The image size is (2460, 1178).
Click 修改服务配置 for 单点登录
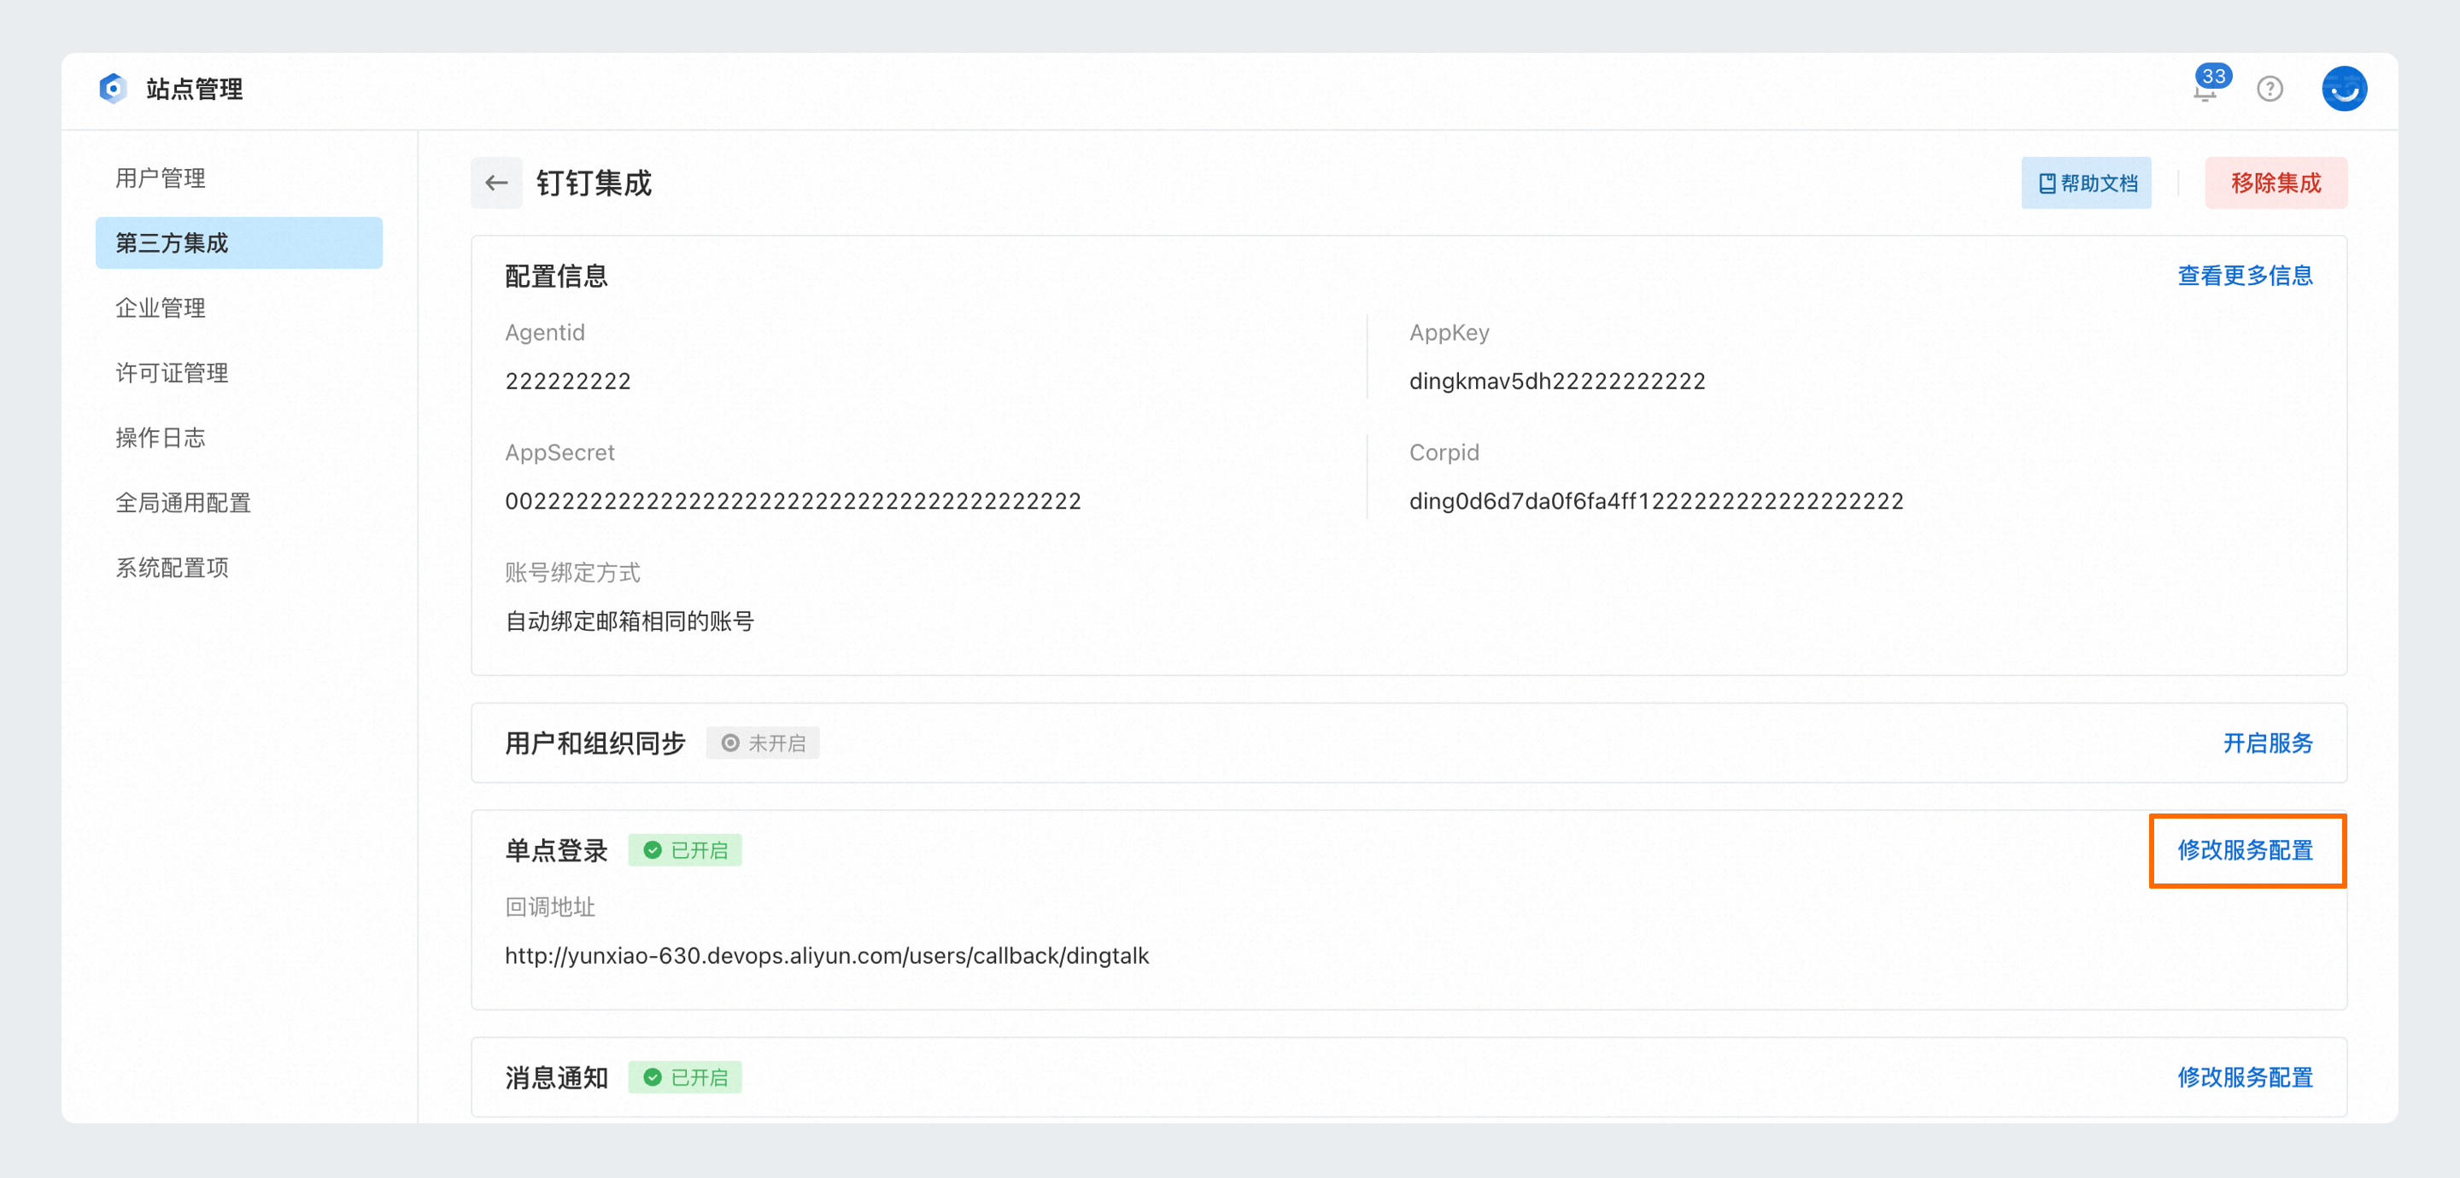pyautogui.click(x=2244, y=849)
